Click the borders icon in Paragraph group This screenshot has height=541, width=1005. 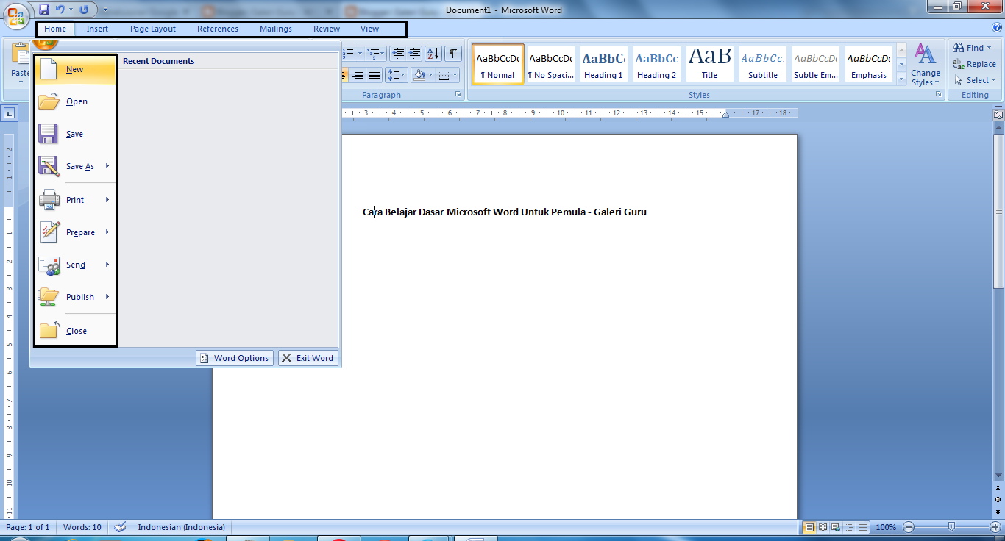pyautogui.click(x=444, y=74)
